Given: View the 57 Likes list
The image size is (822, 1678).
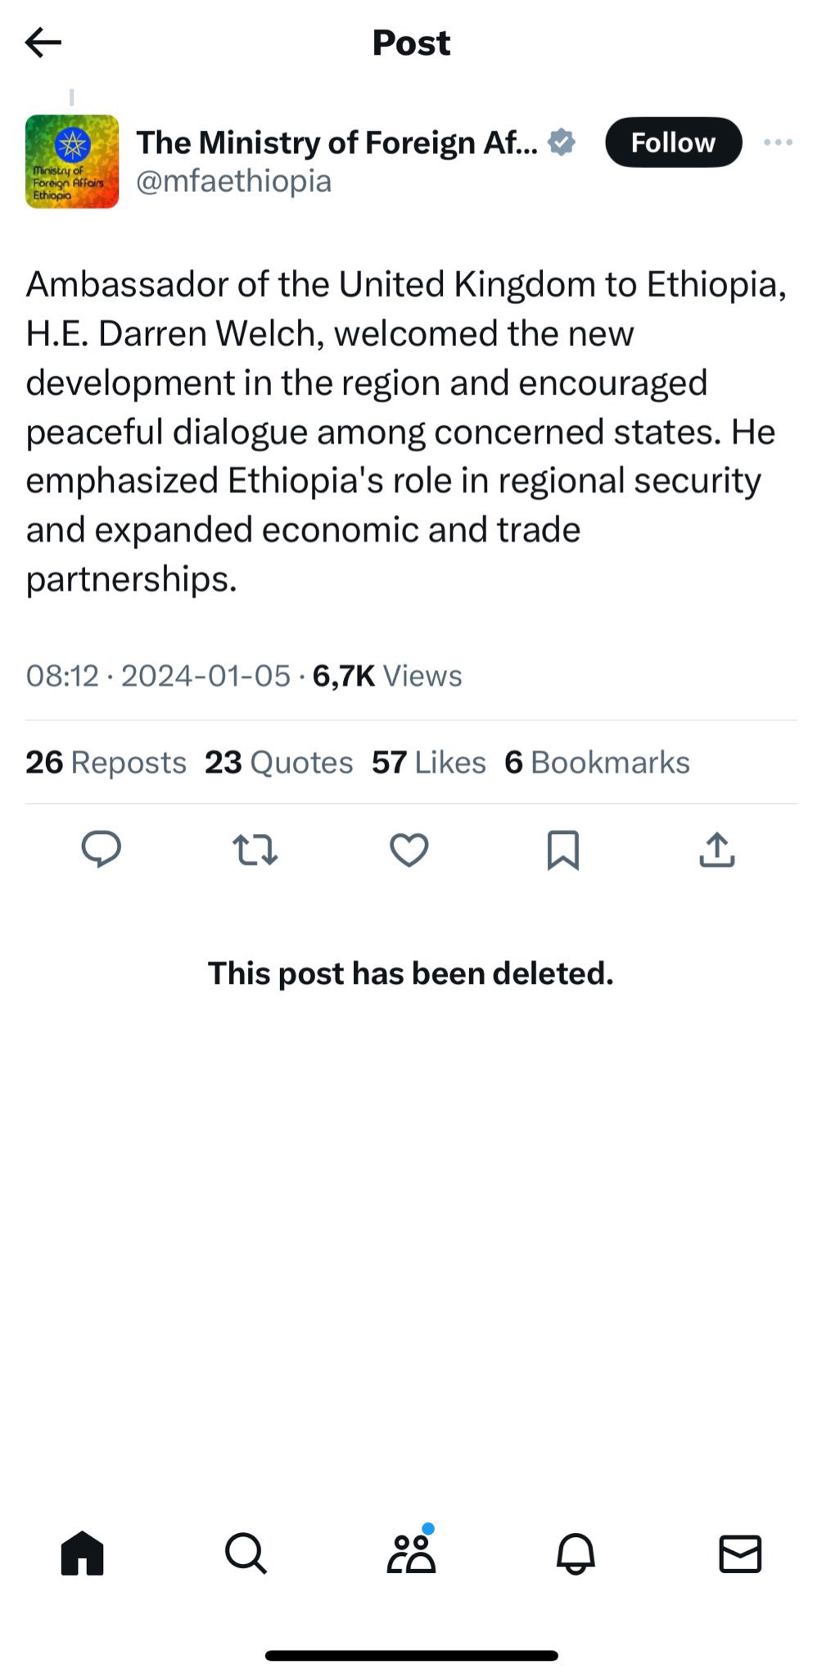Looking at the screenshot, I should tap(429, 762).
